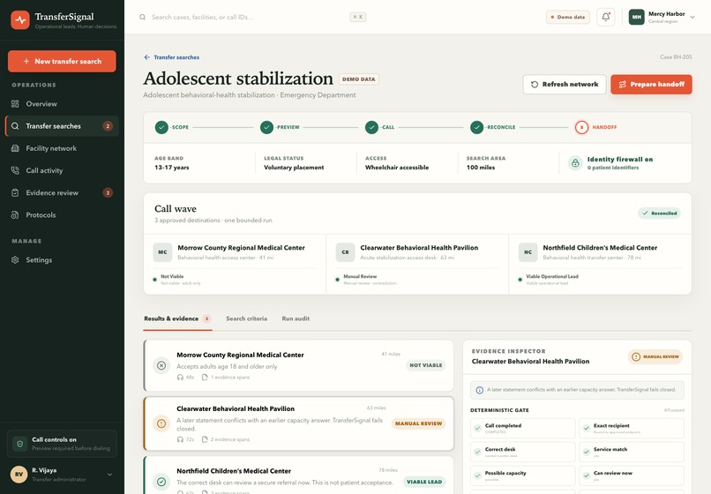Click Refresh network button

pyautogui.click(x=565, y=85)
